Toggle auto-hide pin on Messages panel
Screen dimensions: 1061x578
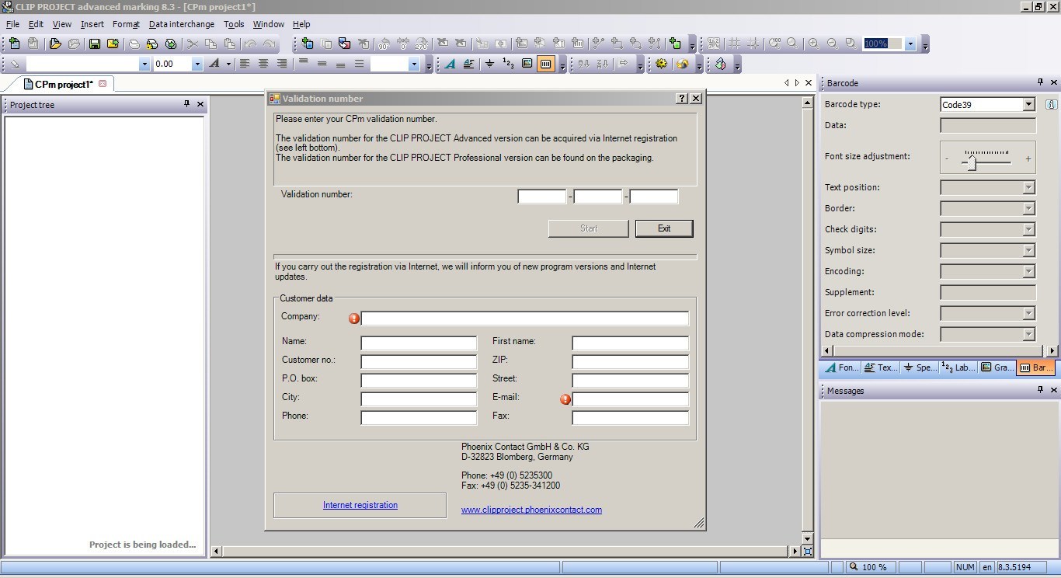click(1040, 390)
